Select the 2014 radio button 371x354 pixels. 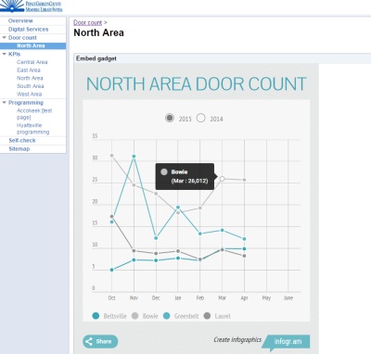[x=201, y=118]
